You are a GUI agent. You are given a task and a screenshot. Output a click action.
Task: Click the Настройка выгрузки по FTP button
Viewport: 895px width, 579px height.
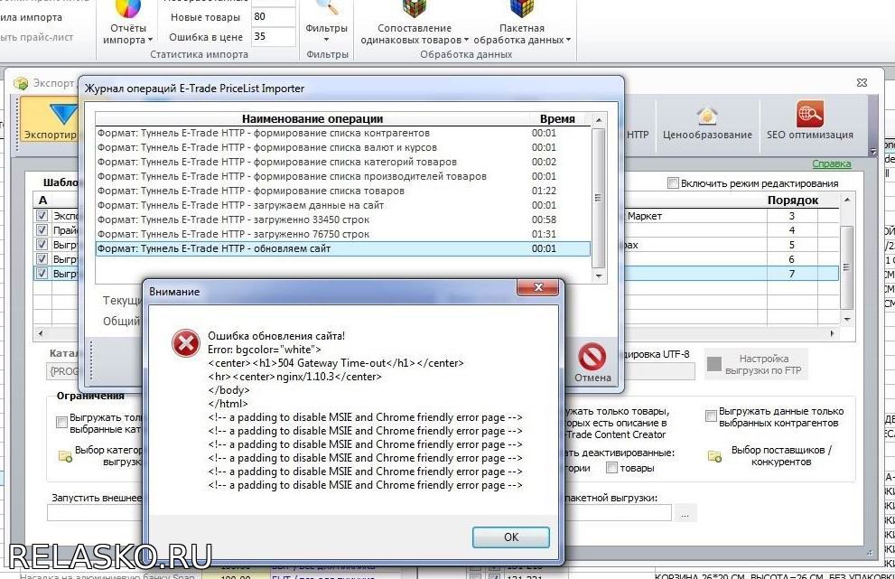[x=755, y=365]
